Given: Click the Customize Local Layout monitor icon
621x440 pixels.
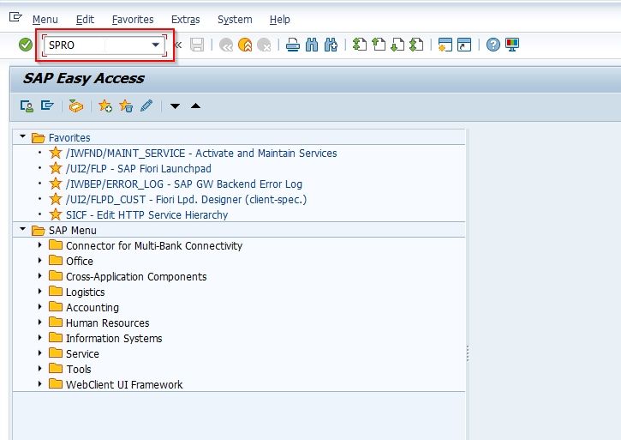Looking at the screenshot, I should tap(512, 45).
